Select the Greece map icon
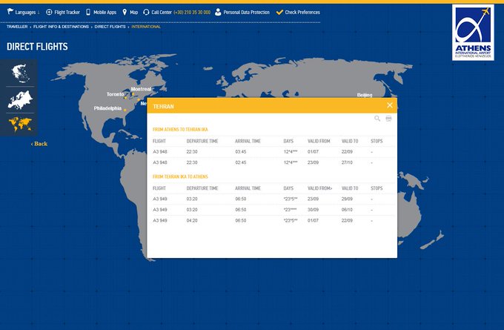504x330 pixels. (x=20, y=73)
